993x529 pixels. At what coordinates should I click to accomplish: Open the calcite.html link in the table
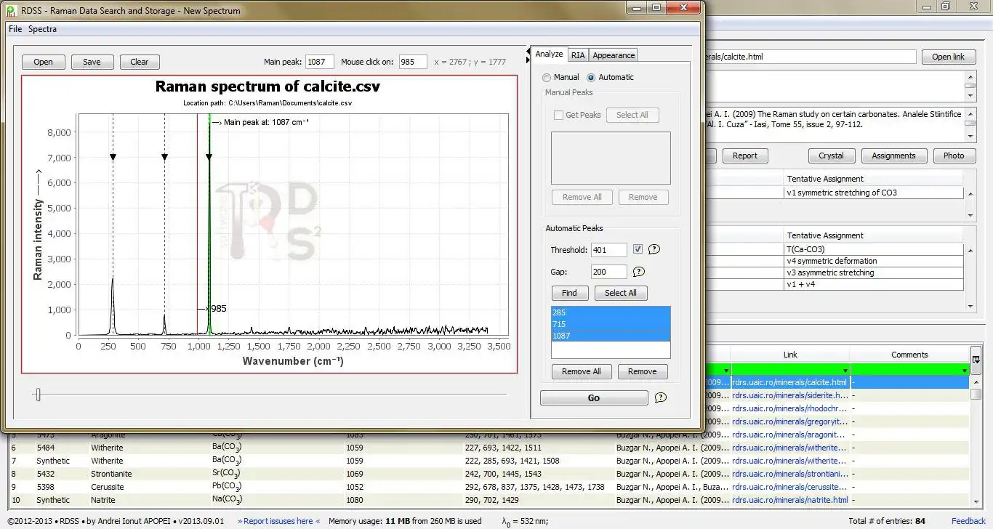[789, 382]
